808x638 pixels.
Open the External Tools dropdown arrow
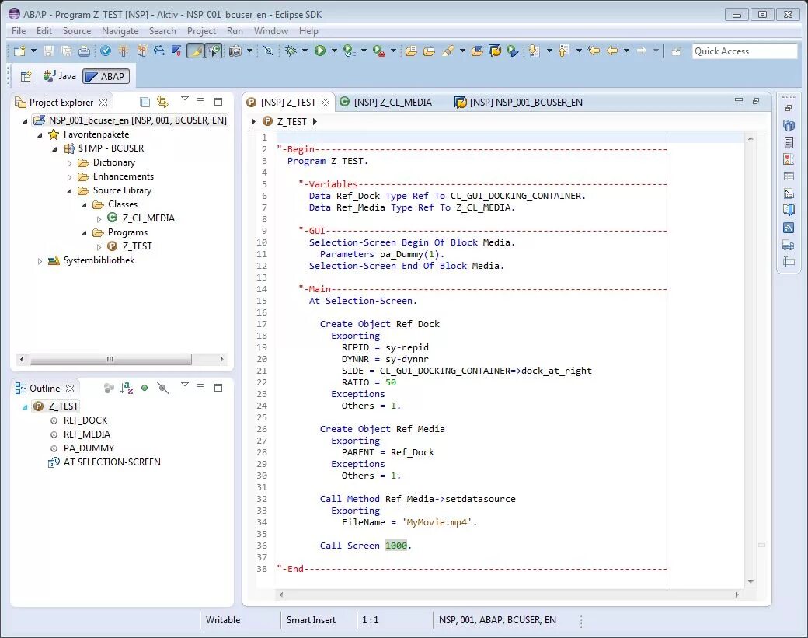[393, 51]
